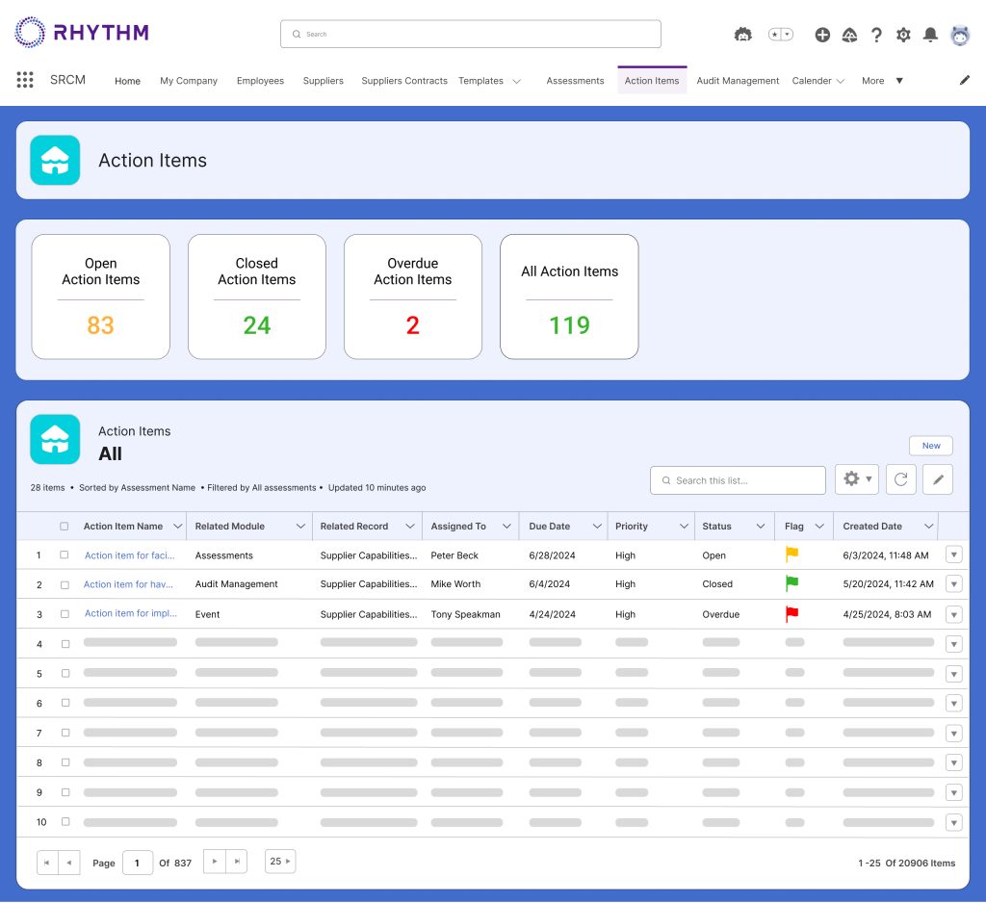This screenshot has width=986, height=903.
Task: Switch to the Audit Management tab
Action: [x=738, y=81]
